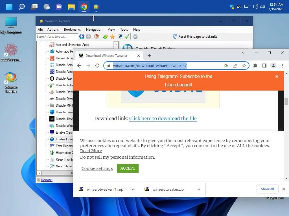
Task: Click the tree list scroll-up arrow
Action: coord(116,44)
